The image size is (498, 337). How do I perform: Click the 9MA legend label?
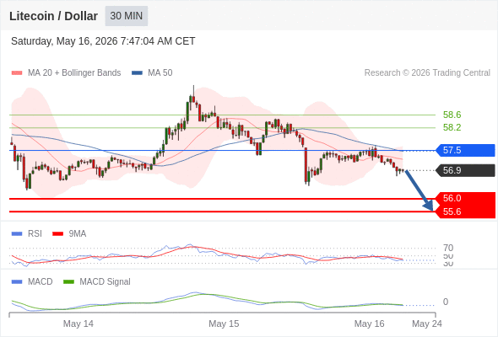click(78, 234)
